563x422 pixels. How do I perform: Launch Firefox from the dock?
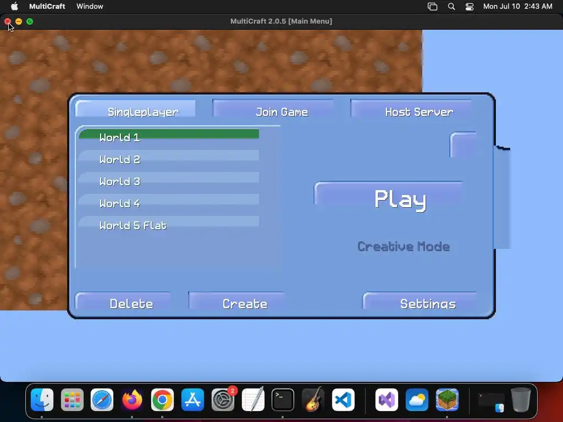(132, 400)
